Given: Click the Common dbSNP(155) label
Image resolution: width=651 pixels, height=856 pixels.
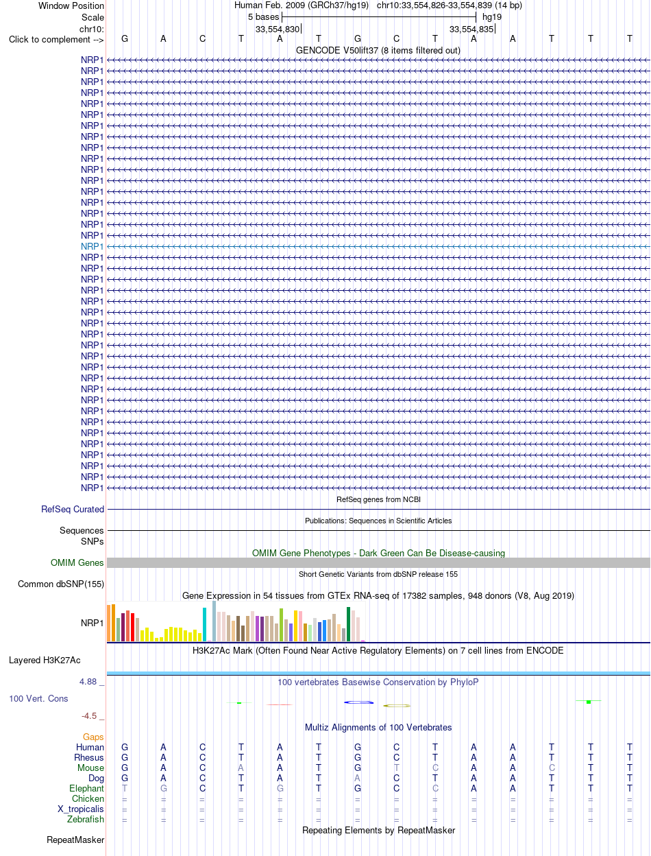Looking at the screenshot, I should 61,584.
